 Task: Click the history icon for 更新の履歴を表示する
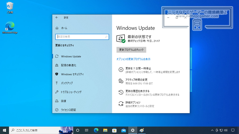click(121, 92)
